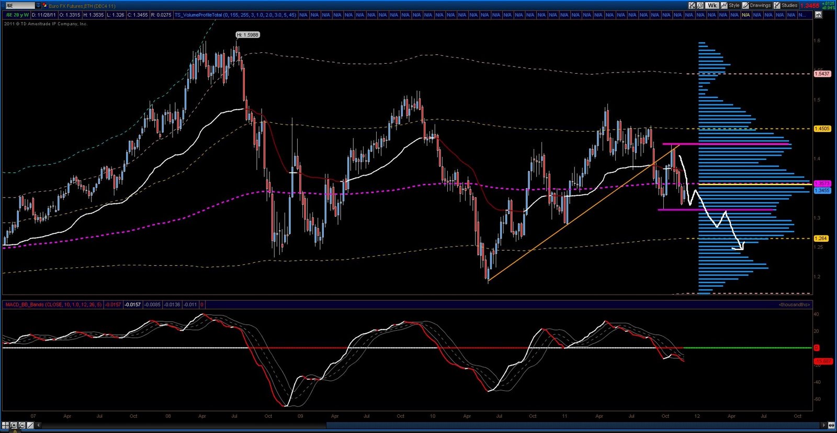Click the C: 1.3455 close value
The width and height of the screenshot is (837, 433).
pyautogui.click(x=138, y=15)
